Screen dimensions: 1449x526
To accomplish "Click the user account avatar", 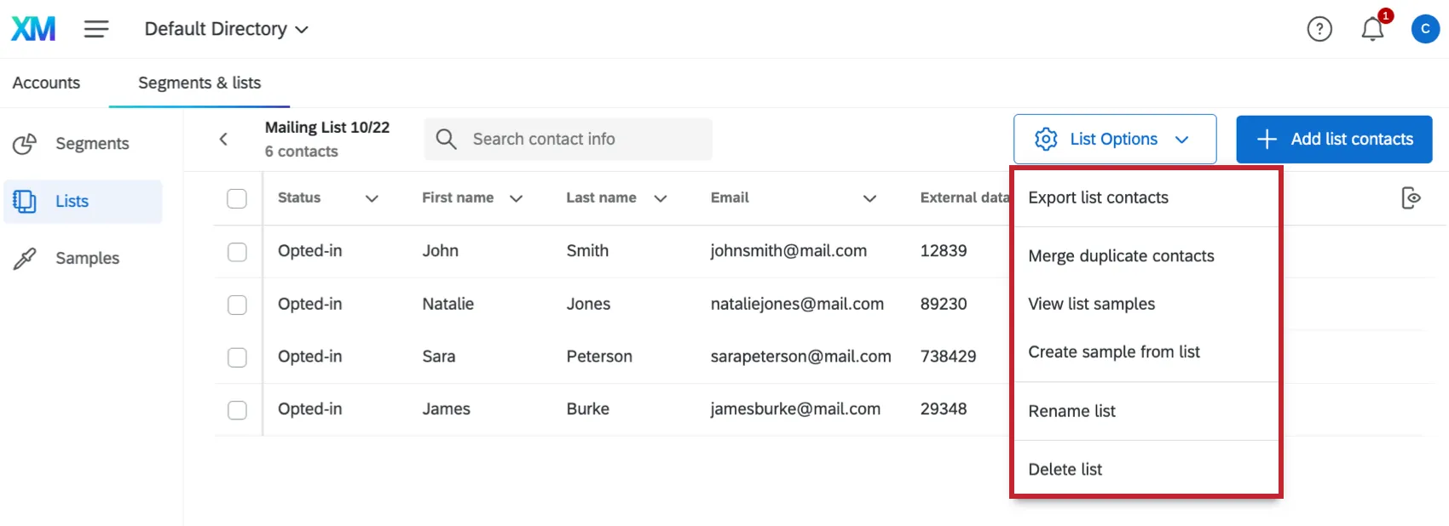I will (x=1424, y=29).
